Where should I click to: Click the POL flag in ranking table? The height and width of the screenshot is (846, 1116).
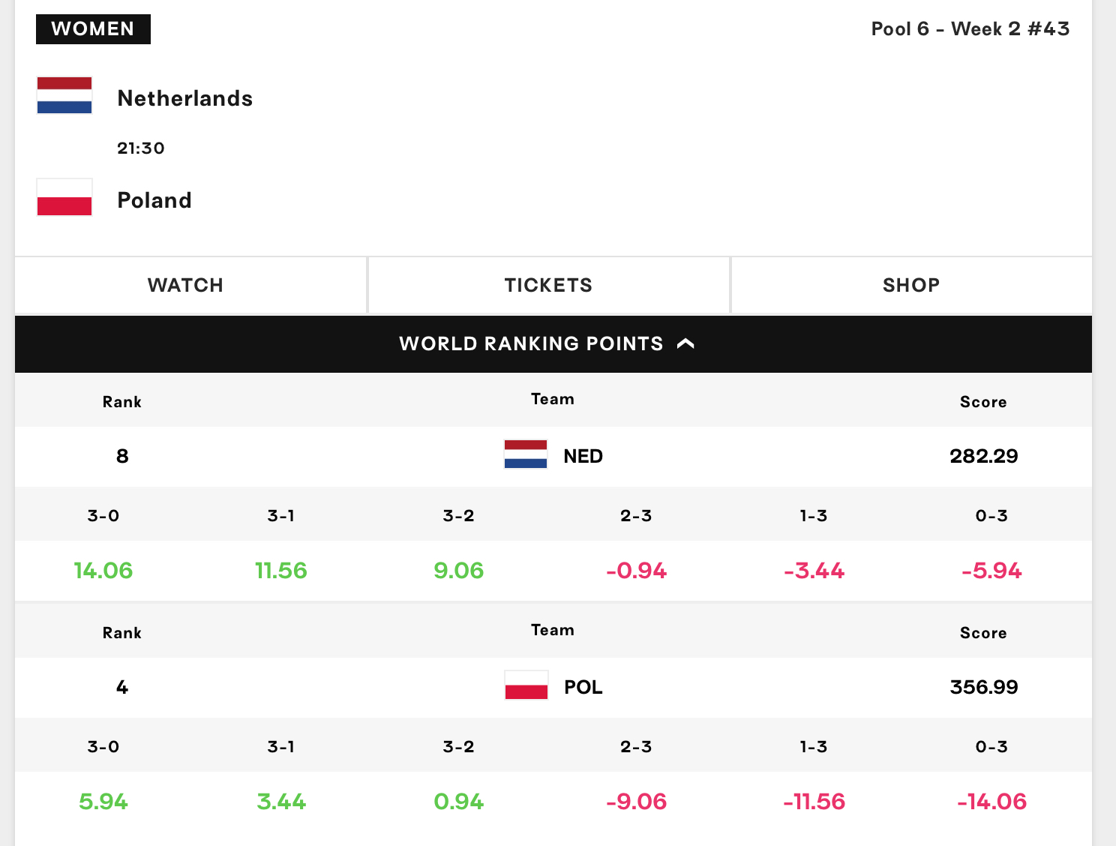[x=526, y=685]
